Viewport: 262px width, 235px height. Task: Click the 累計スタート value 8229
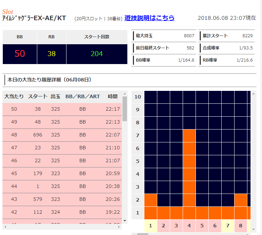(x=247, y=36)
